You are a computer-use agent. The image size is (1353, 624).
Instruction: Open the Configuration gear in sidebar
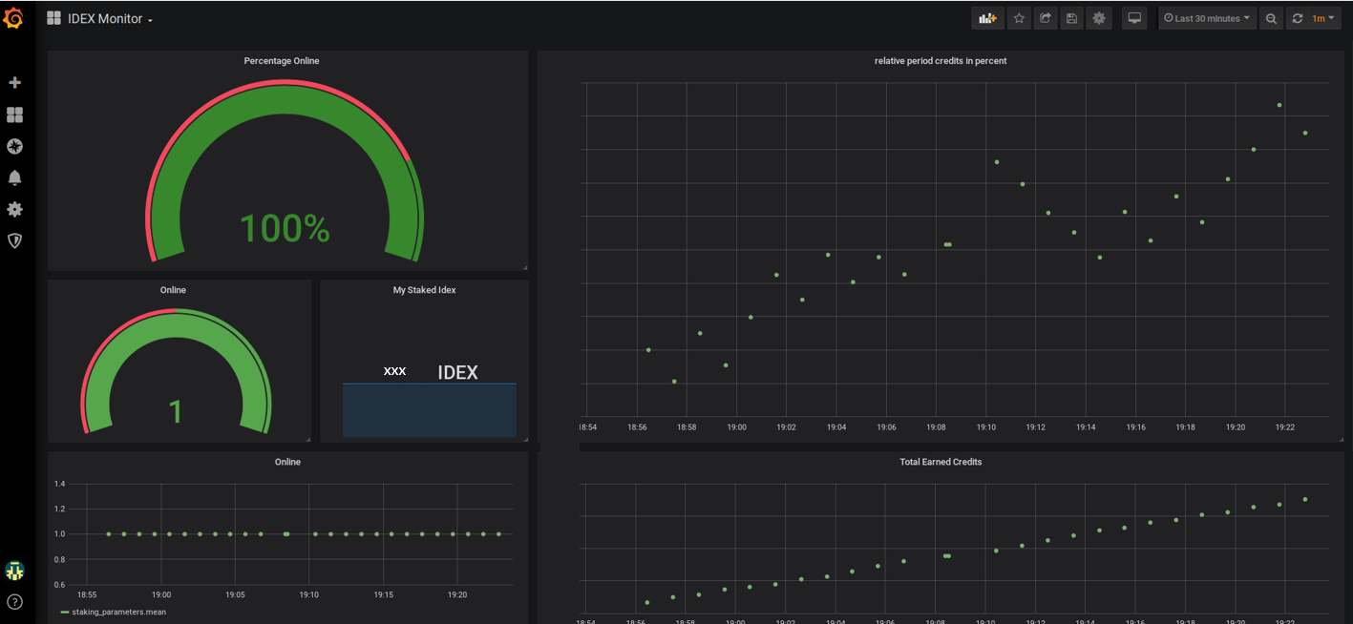[14, 209]
